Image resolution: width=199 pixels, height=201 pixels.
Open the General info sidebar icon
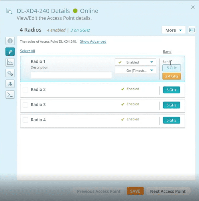point(10,41)
